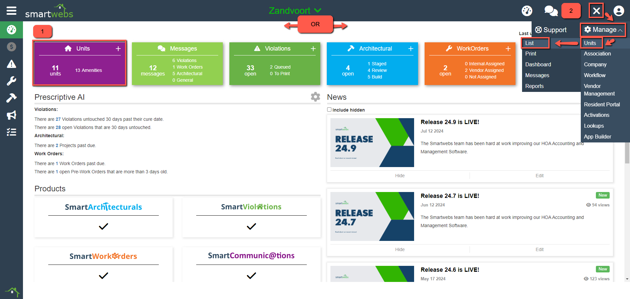The image size is (630, 299).
Task: Click the page vertical scrollbar thumb
Action: click(627, 154)
